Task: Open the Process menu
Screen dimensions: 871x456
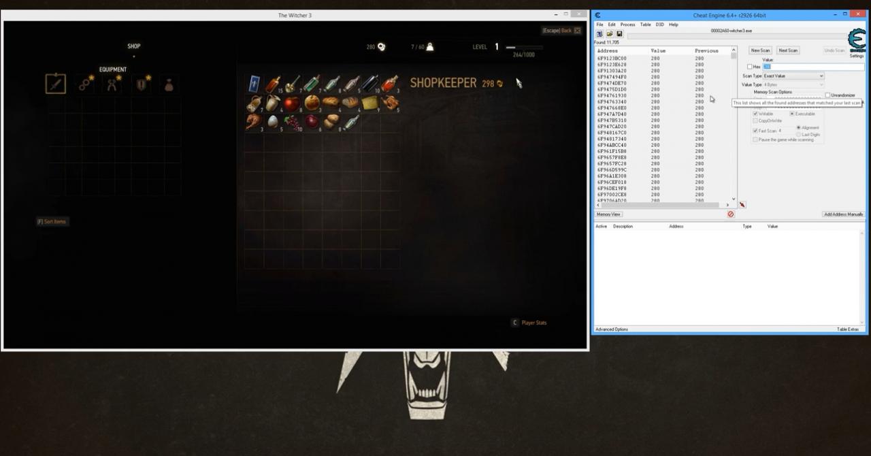Action: click(627, 25)
